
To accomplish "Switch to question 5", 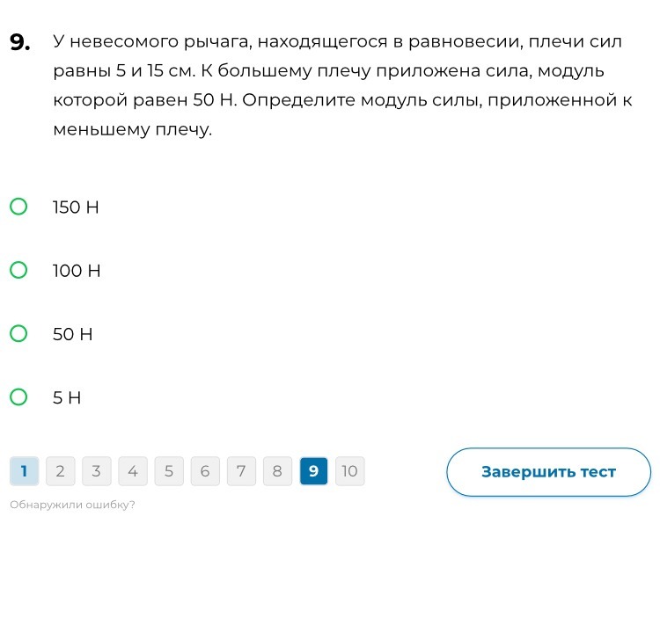I will pos(168,471).
